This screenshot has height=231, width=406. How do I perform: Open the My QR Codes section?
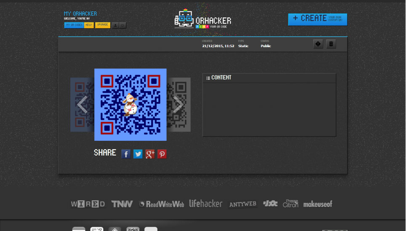click(74, 25)
